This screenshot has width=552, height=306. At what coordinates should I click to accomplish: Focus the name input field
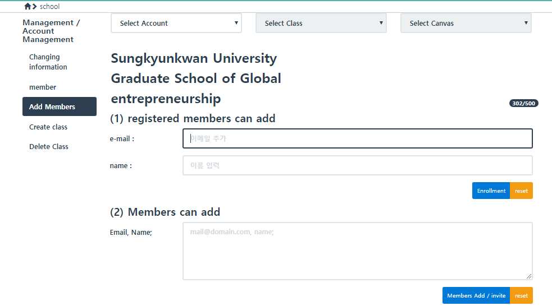(357, 165)
